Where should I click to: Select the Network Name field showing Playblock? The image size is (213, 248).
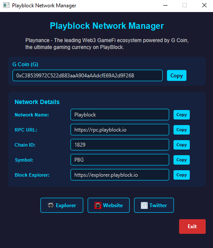tap(120, 114)
